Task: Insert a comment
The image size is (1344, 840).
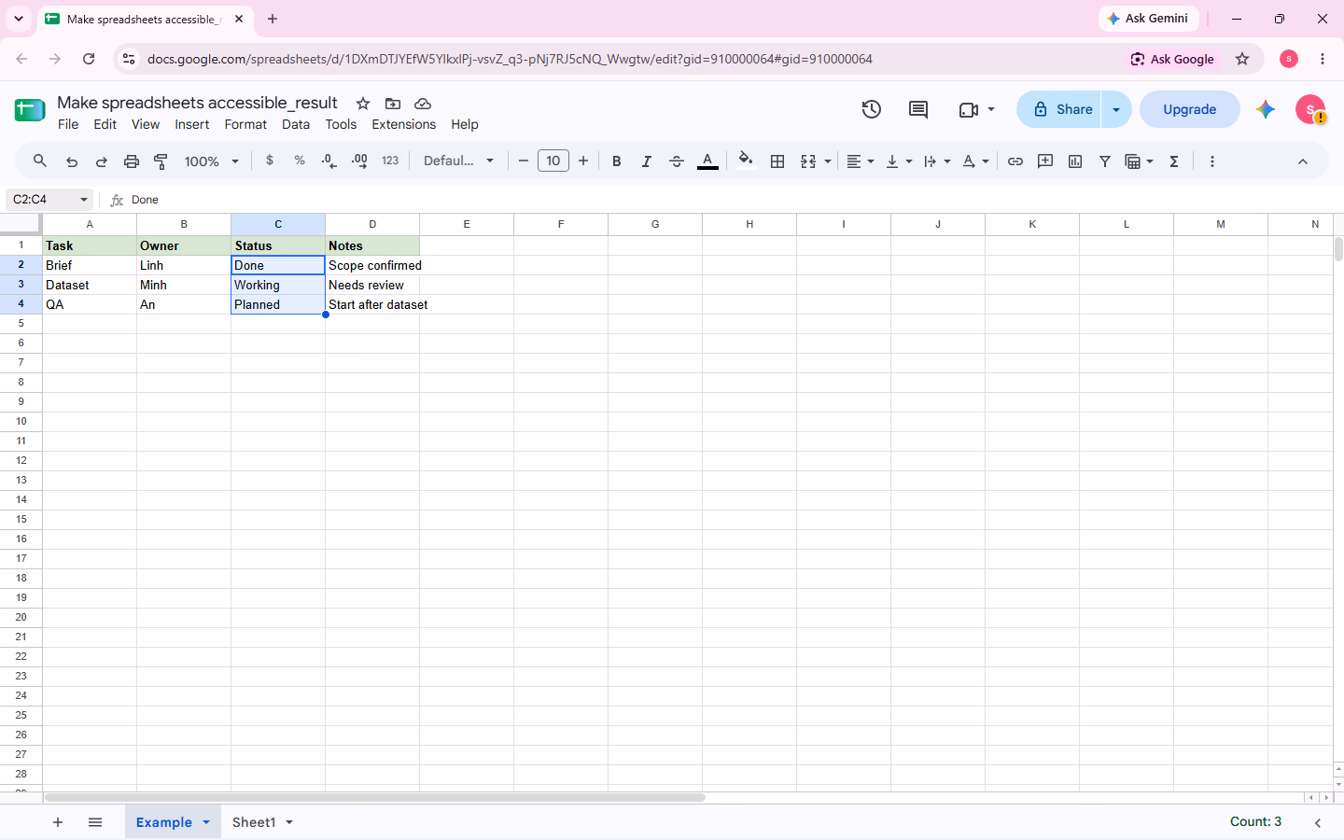Action: point(1045,161)
